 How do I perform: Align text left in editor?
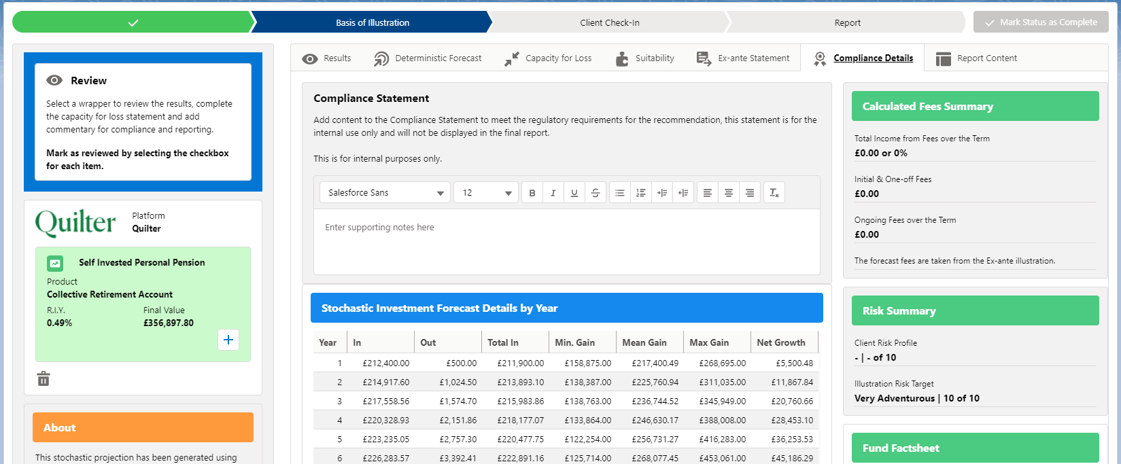coord(708,193)
